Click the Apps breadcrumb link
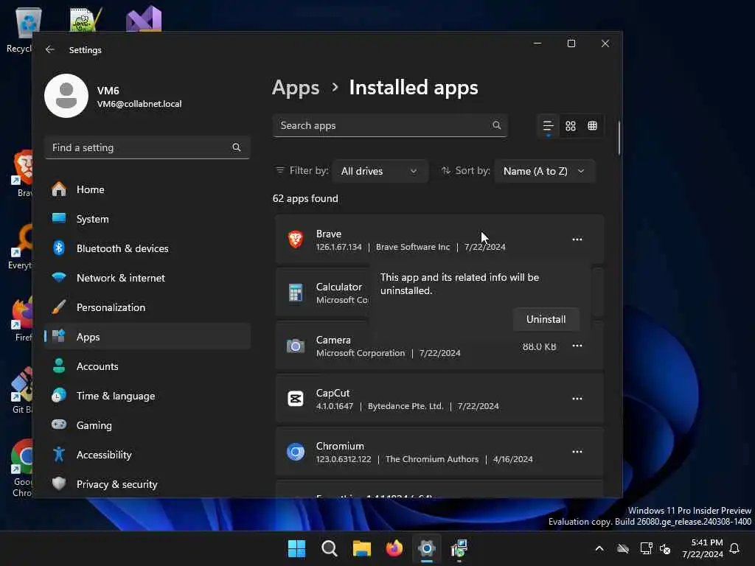This screenshot has width=755, height=566. (296, 88)
